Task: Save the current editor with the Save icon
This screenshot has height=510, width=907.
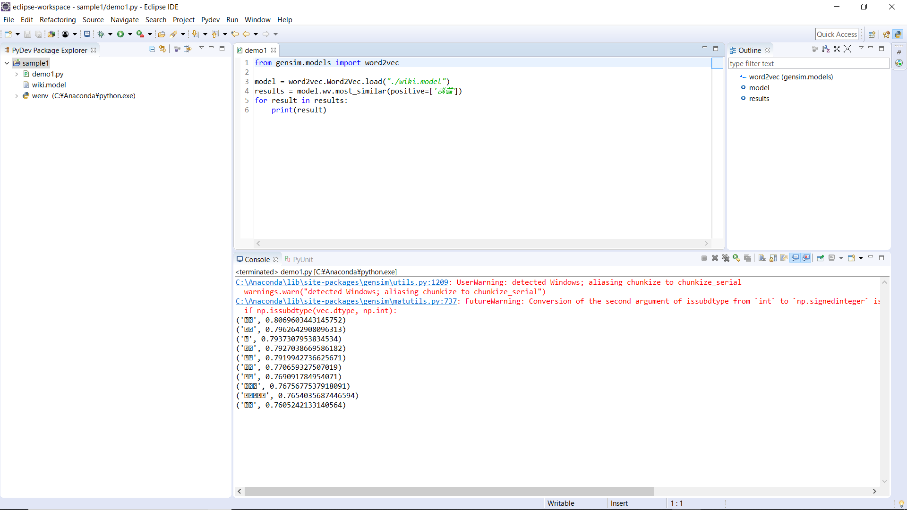Action: tap(27, 34)
